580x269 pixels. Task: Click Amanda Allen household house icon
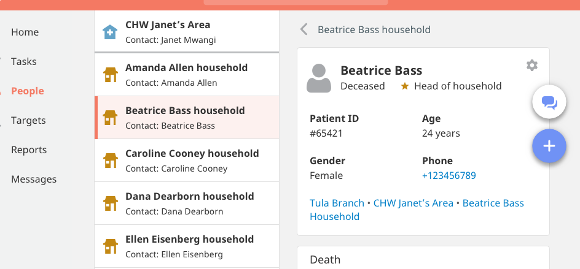[110, 75]
